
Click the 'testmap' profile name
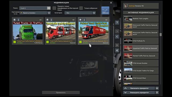coord(132,6)
